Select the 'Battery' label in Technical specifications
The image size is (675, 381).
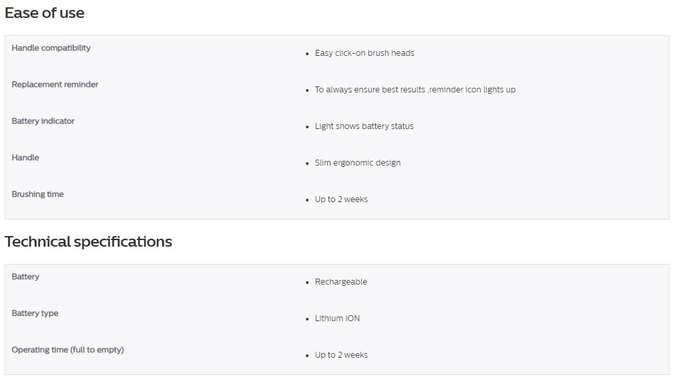[x=25, y=277]
